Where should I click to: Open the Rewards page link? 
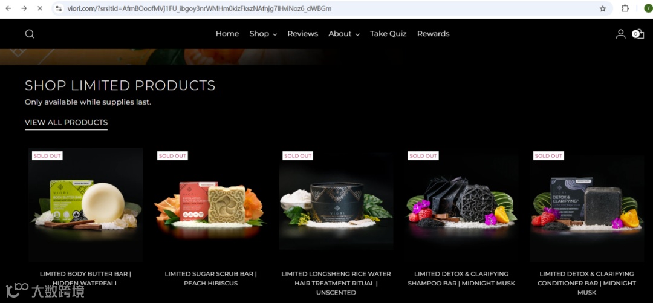(433, 34)
